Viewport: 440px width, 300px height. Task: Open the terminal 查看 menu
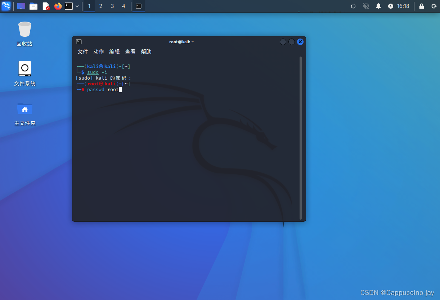pyautogui.click(x=130, y=52)
